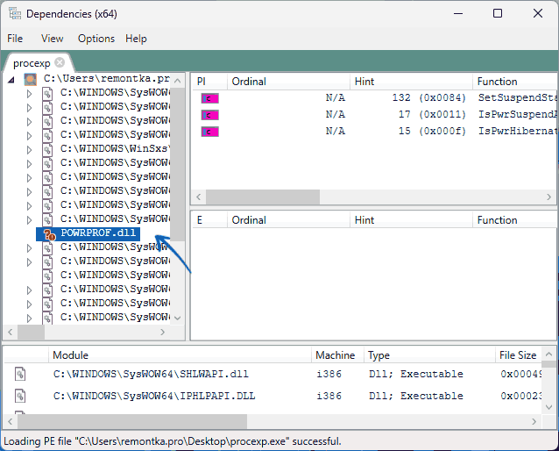This screenshot has width=559, height=451.
Task: Click the pink import icon for IsPwrSuspend function
Action: click(209, 115)
